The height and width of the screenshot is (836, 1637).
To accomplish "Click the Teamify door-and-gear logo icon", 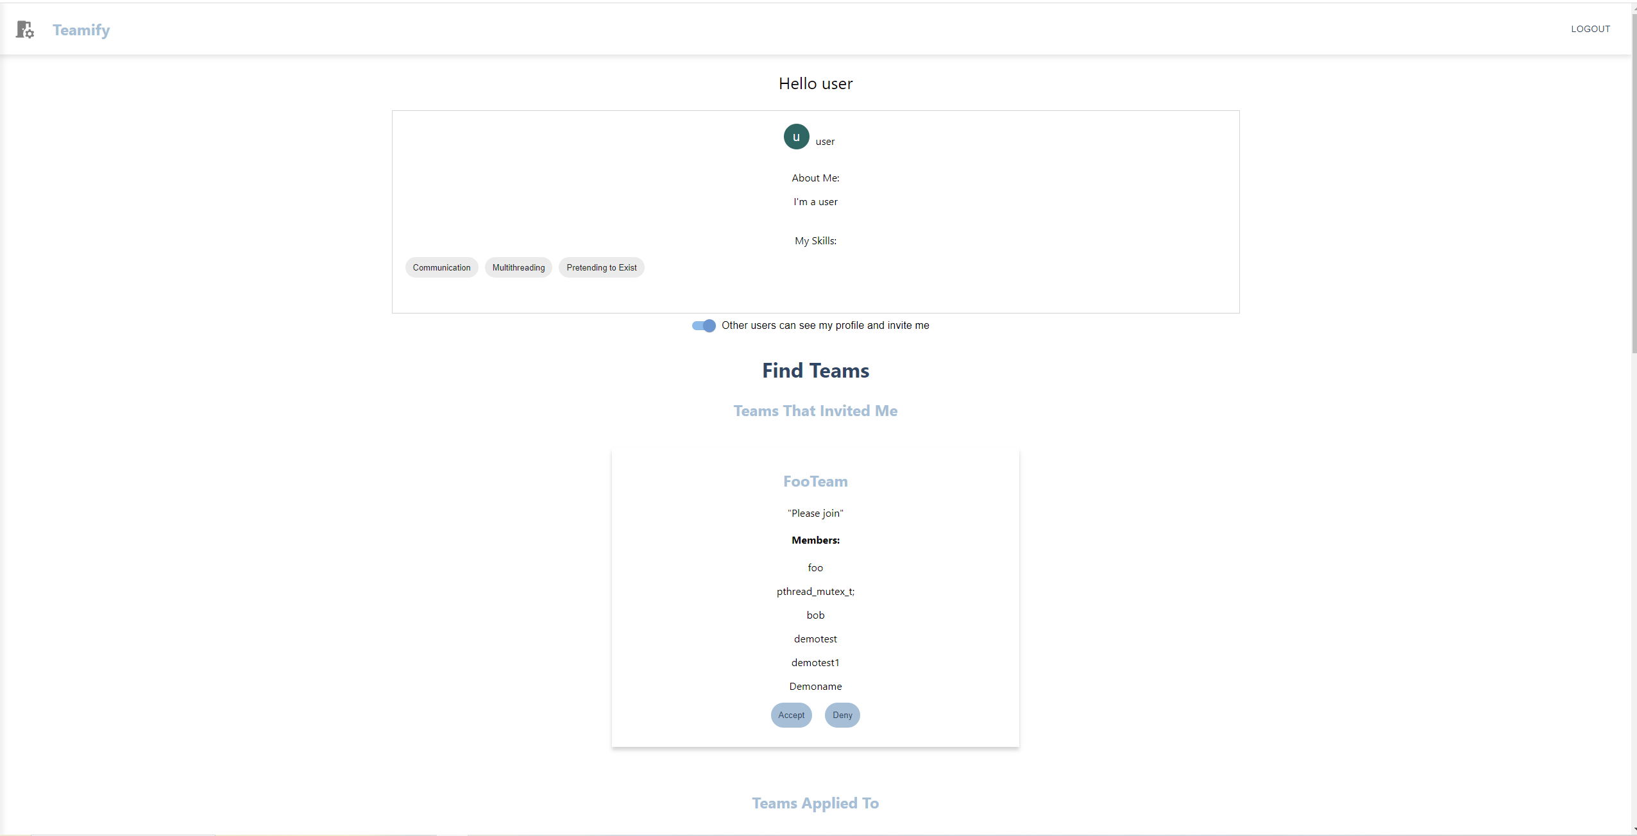I will click(25, 29).
